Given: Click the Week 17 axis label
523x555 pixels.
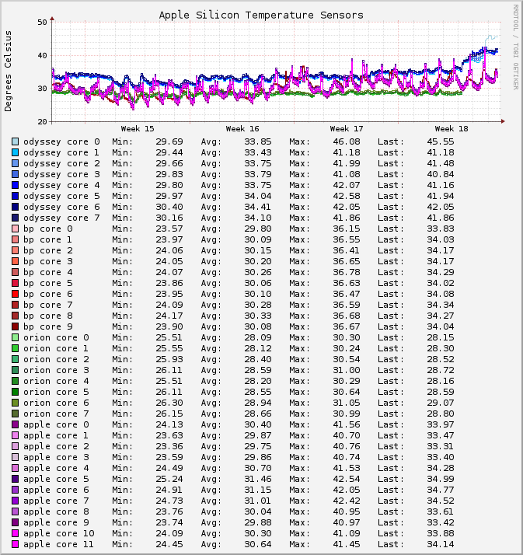Looking at the screenshot, I should 347,129.
